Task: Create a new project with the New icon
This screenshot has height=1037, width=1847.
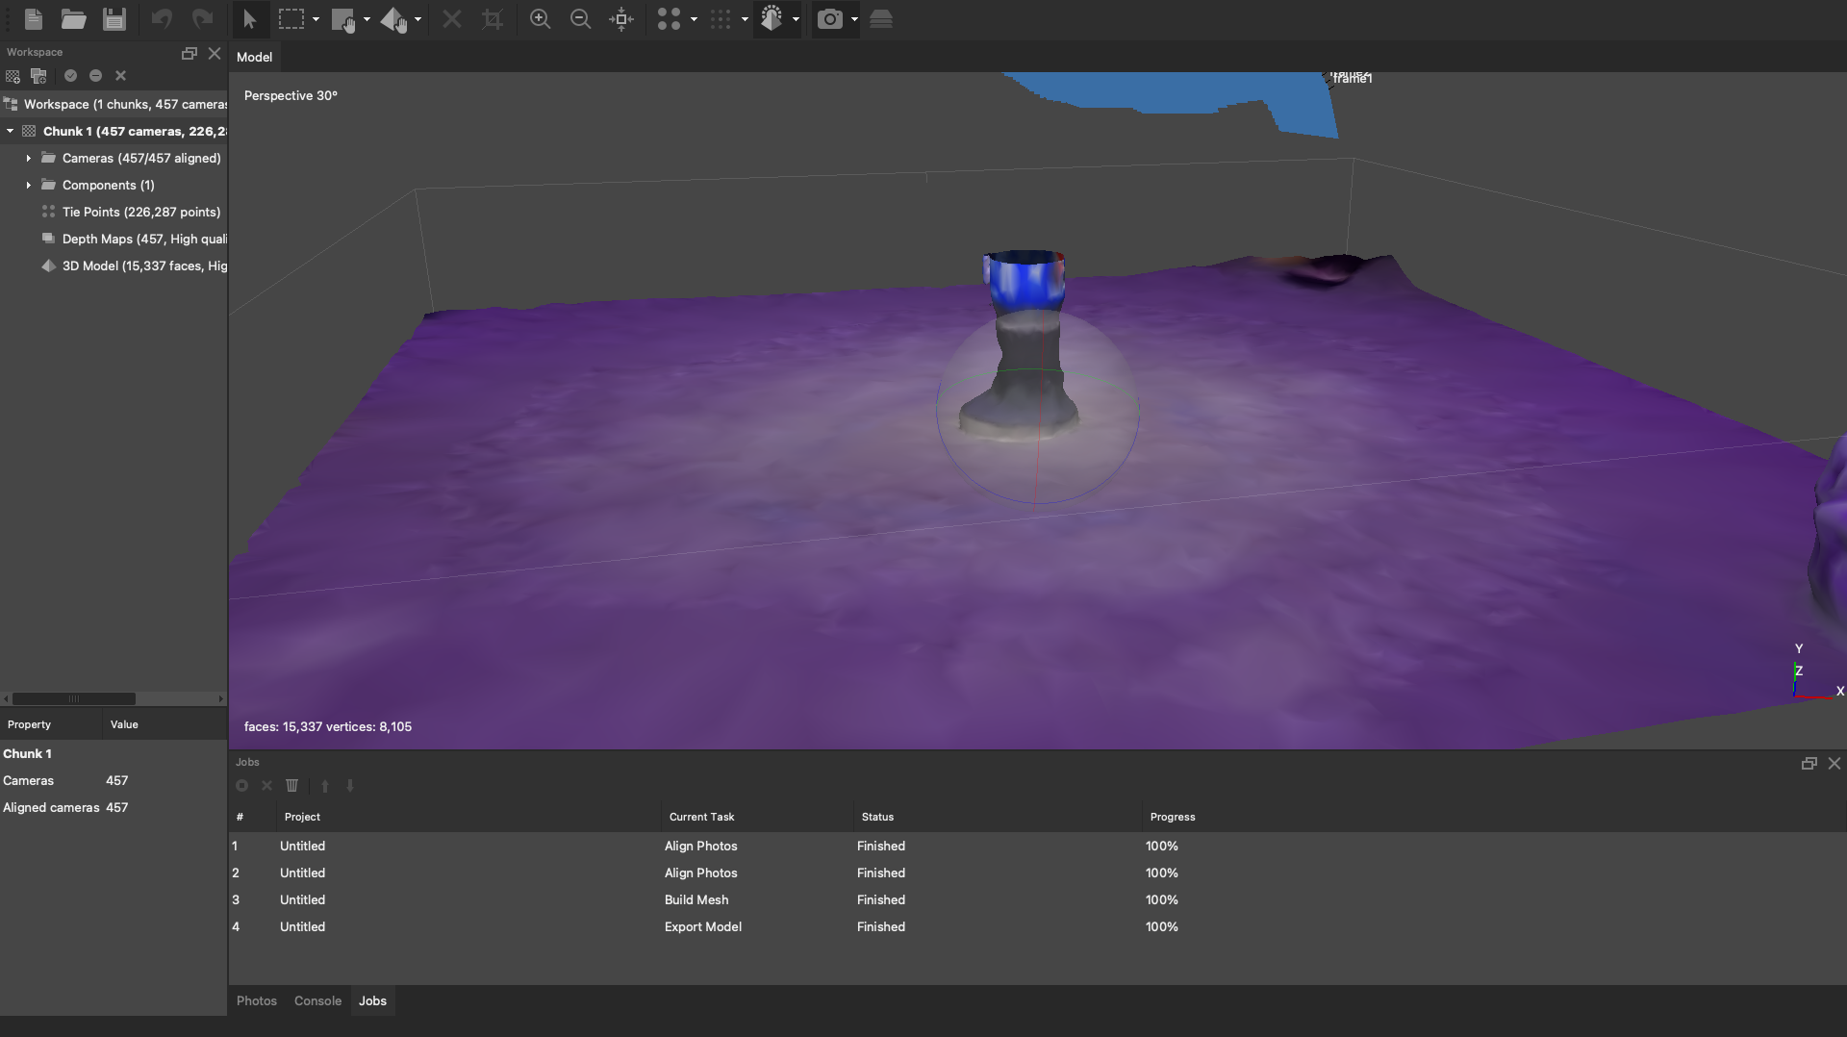Action: click(x=33, y=19)
